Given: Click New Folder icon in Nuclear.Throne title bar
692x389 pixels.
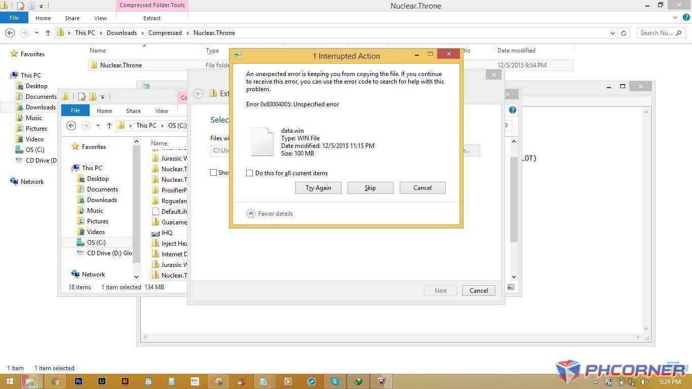Looking at the screenshot, I should [x=31, y=6].
